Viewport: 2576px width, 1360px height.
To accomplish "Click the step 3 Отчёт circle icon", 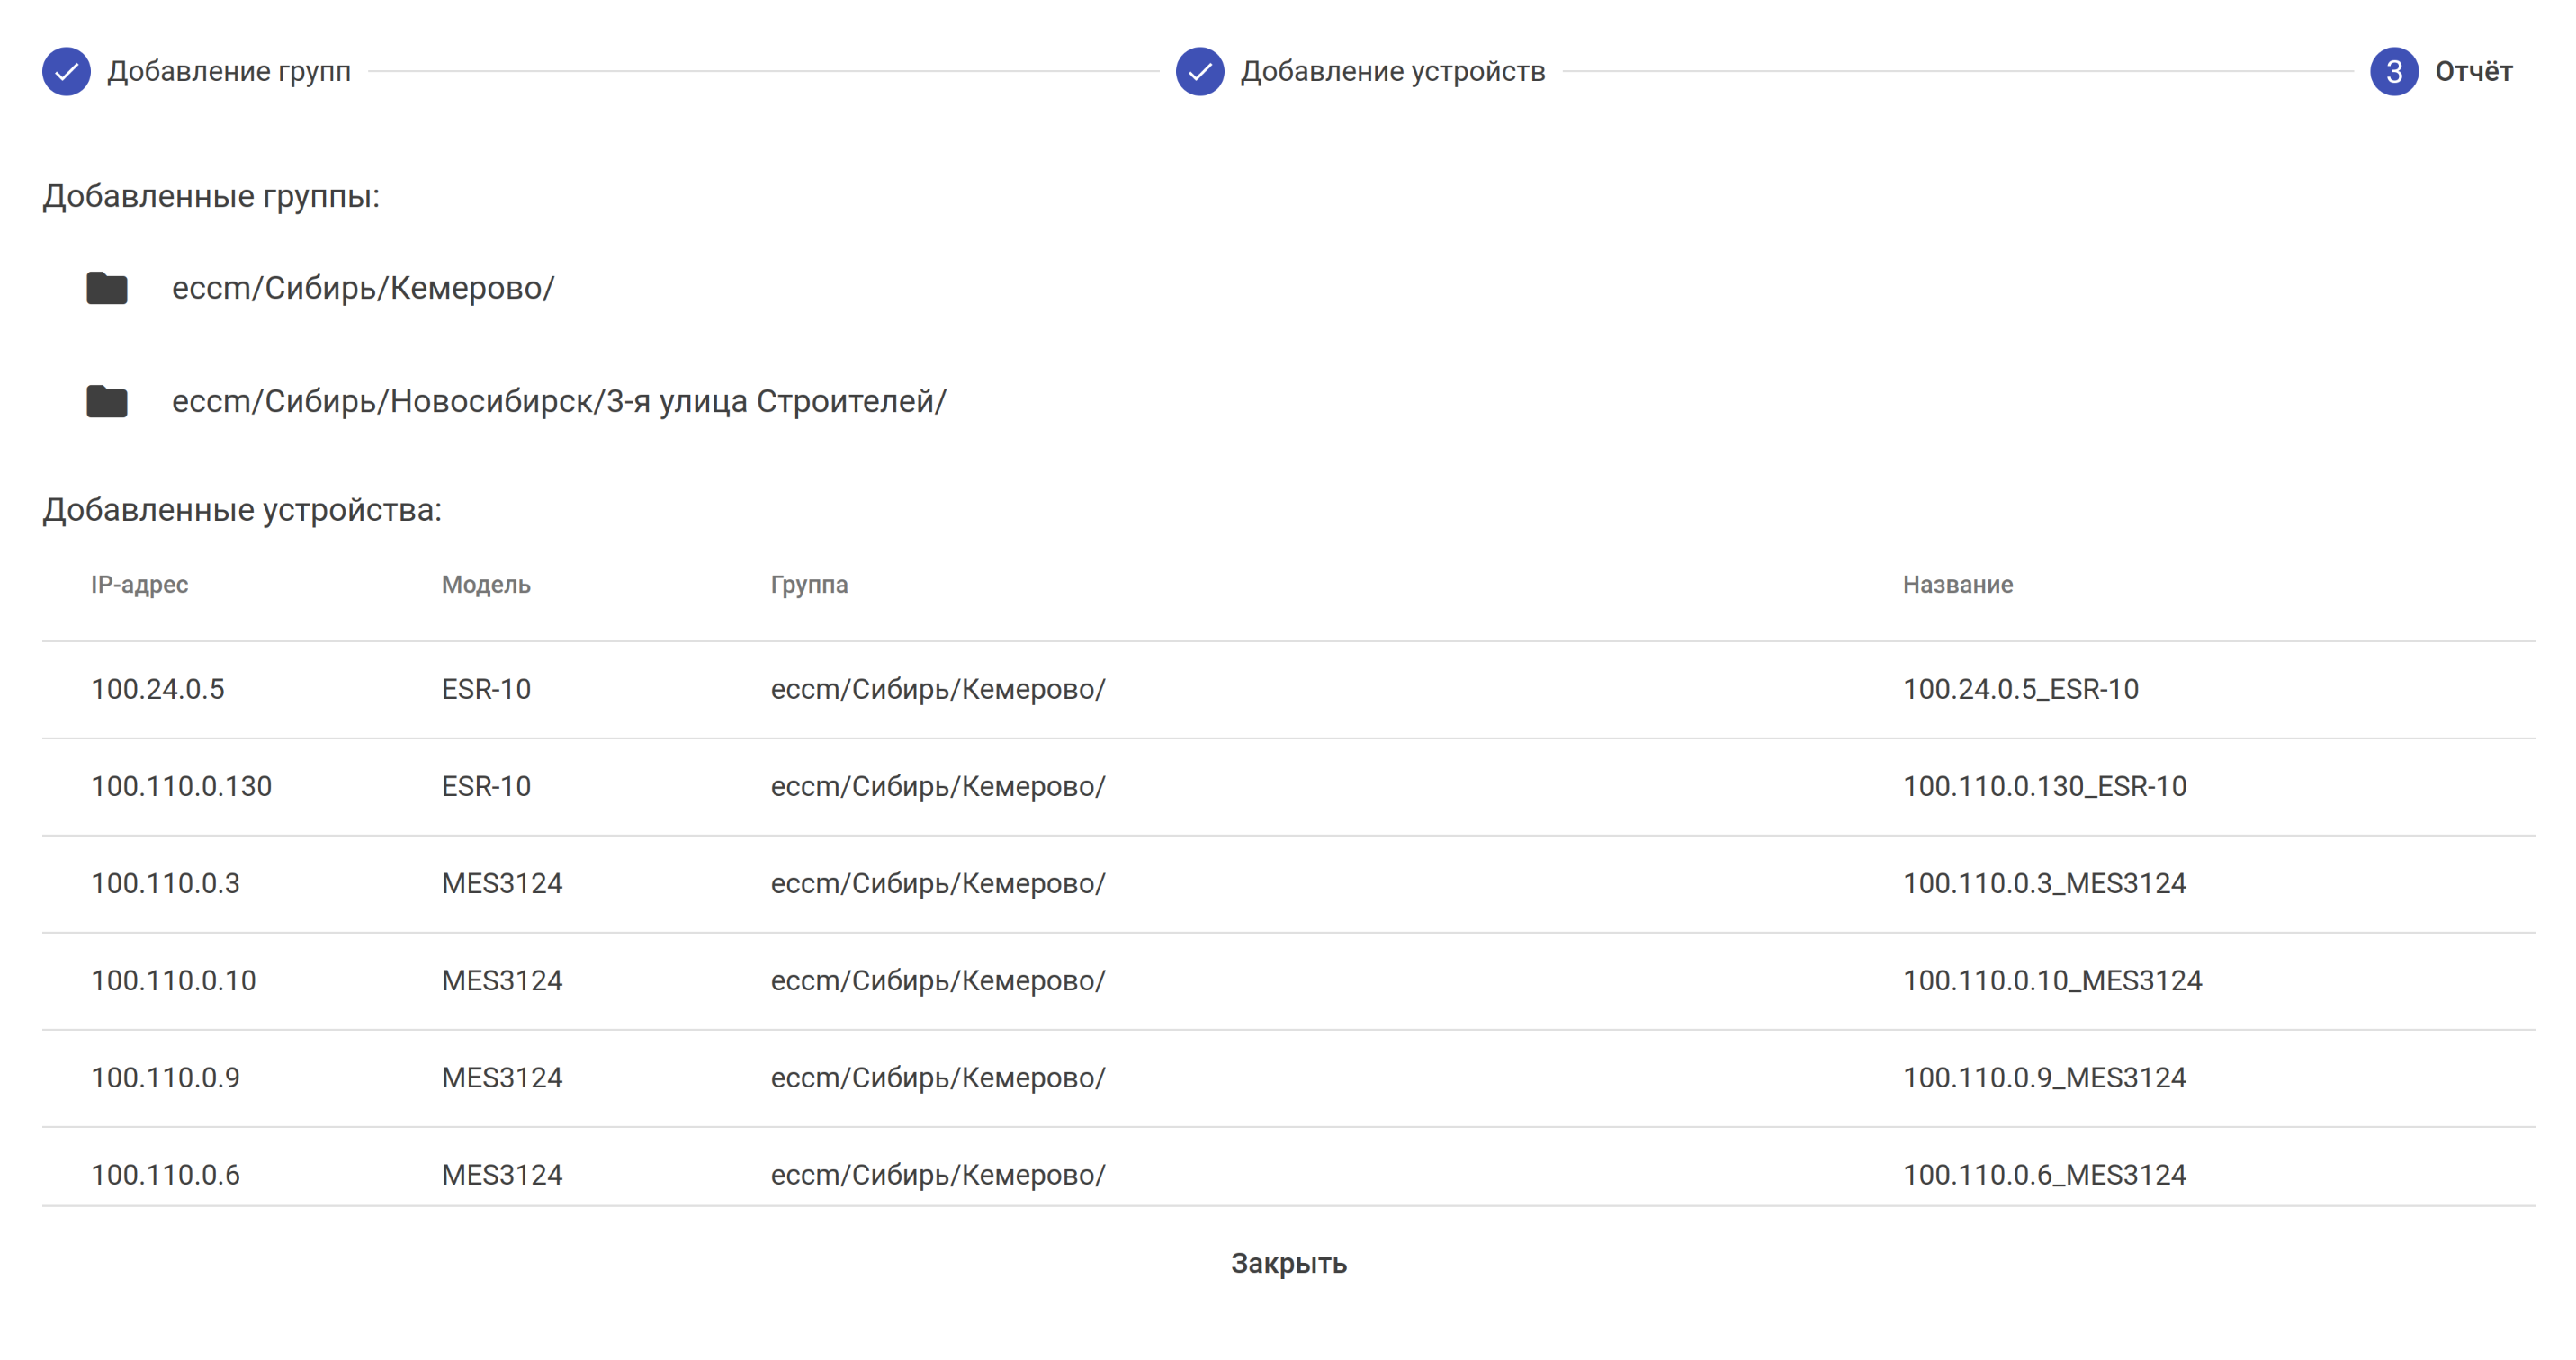I will coord(2393,72).
